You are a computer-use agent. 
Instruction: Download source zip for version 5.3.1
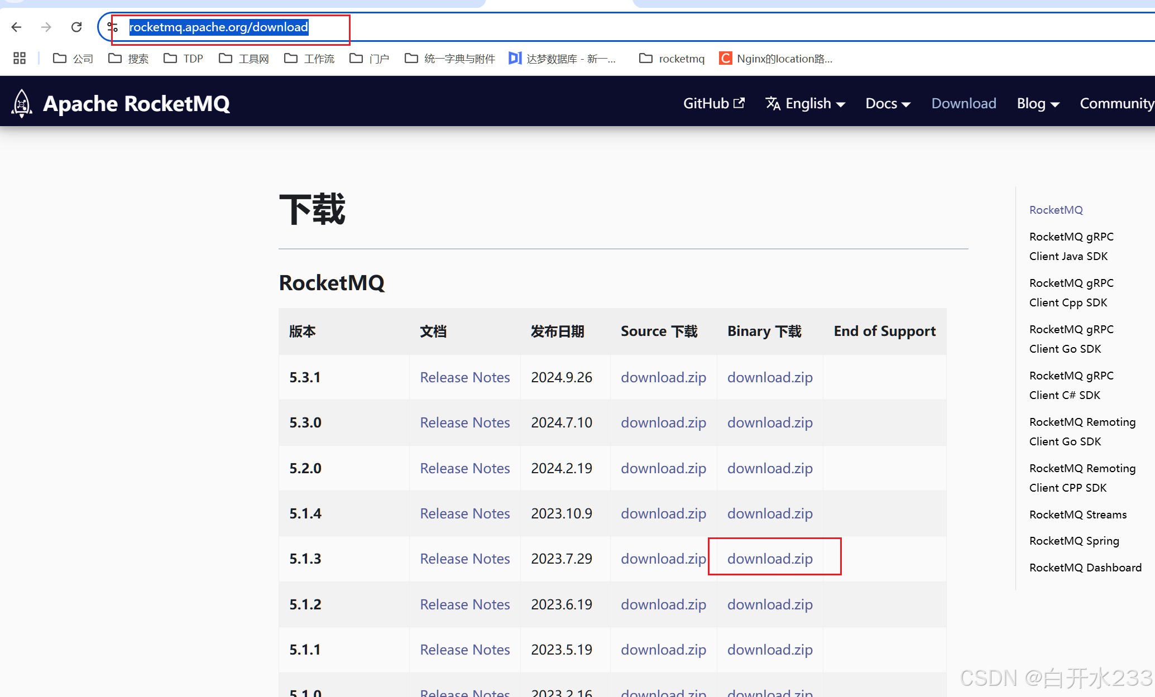663,377
